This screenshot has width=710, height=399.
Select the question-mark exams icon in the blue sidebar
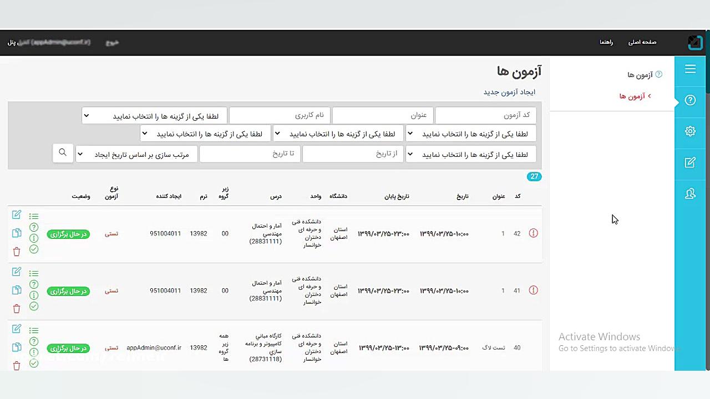click(690, 100)
